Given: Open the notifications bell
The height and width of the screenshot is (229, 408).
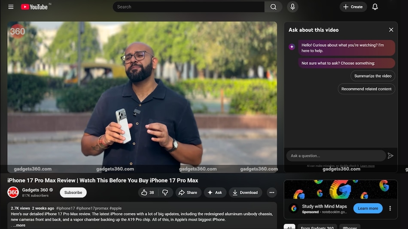Looking at the screenshot, I should pyautogui.click(x=375, y=7).
